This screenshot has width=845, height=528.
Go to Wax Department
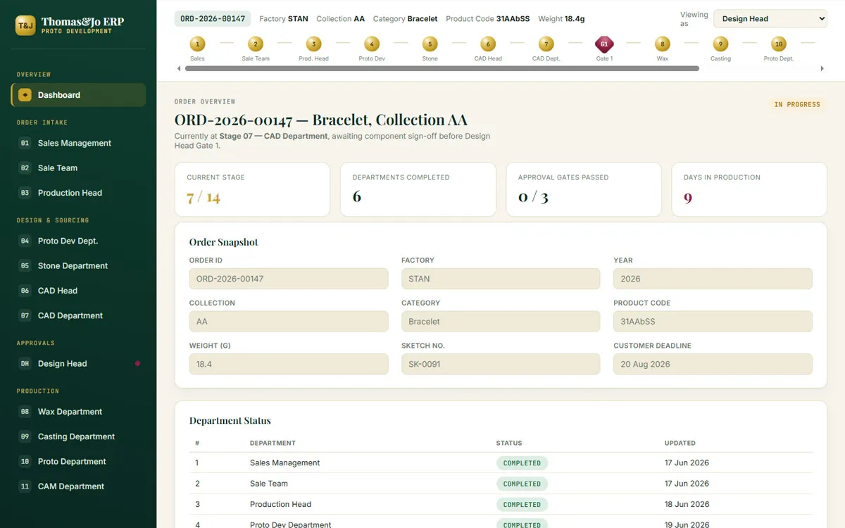point(78,411)
